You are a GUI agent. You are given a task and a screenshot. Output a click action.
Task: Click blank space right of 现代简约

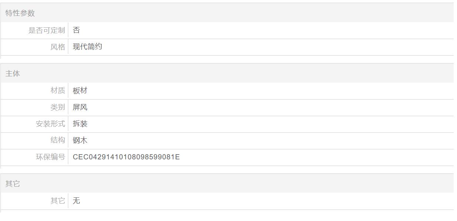coord(259,47)
